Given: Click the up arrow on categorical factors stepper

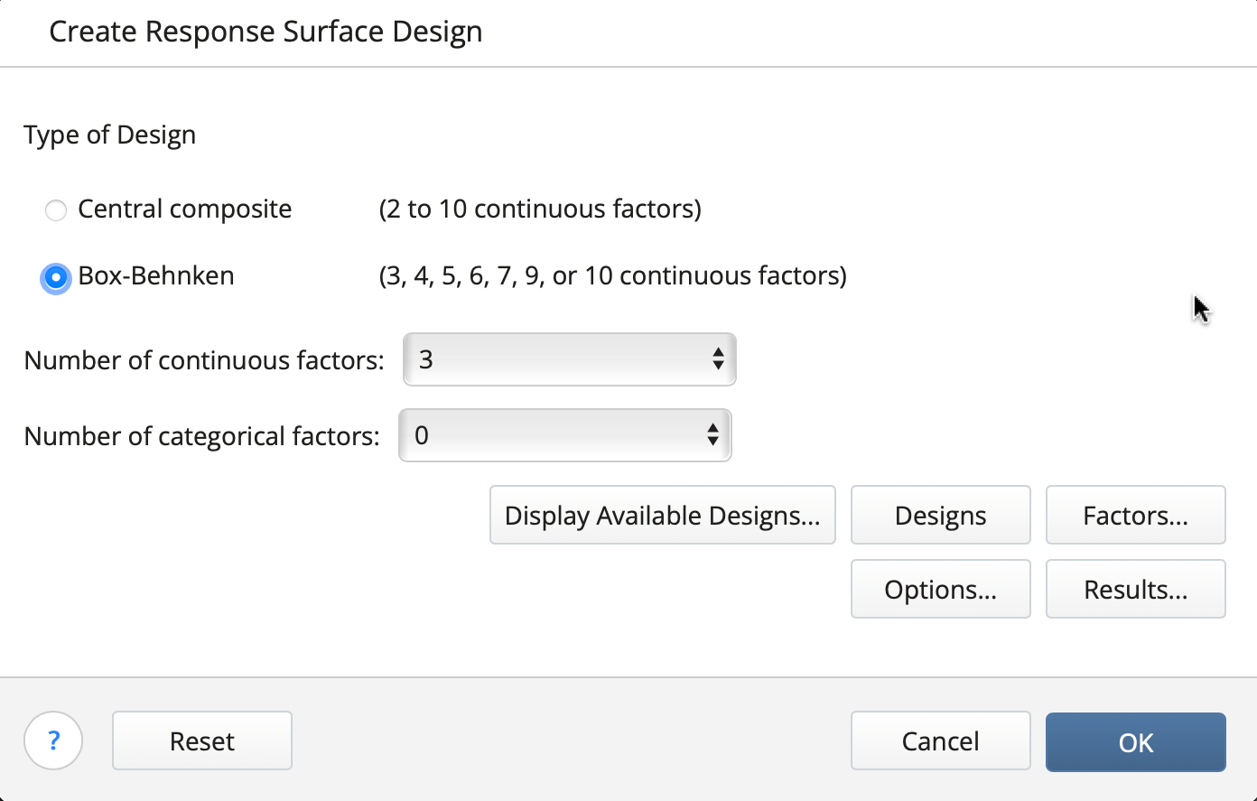Looking at the screenshot, I should [713, 429].
